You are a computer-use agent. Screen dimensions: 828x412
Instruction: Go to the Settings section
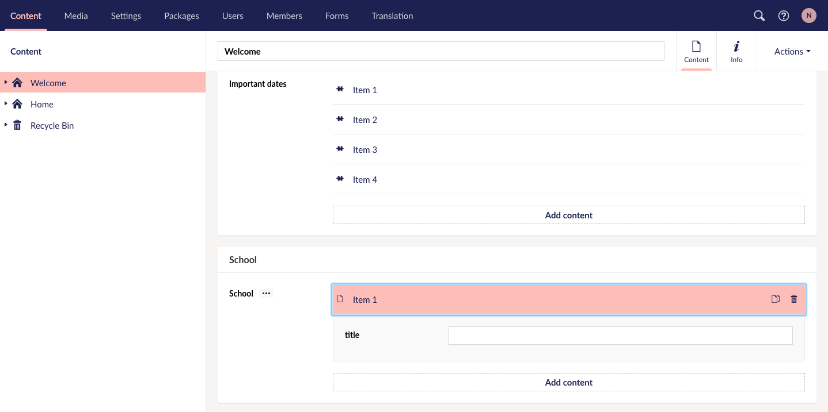(x=126, y=16)
